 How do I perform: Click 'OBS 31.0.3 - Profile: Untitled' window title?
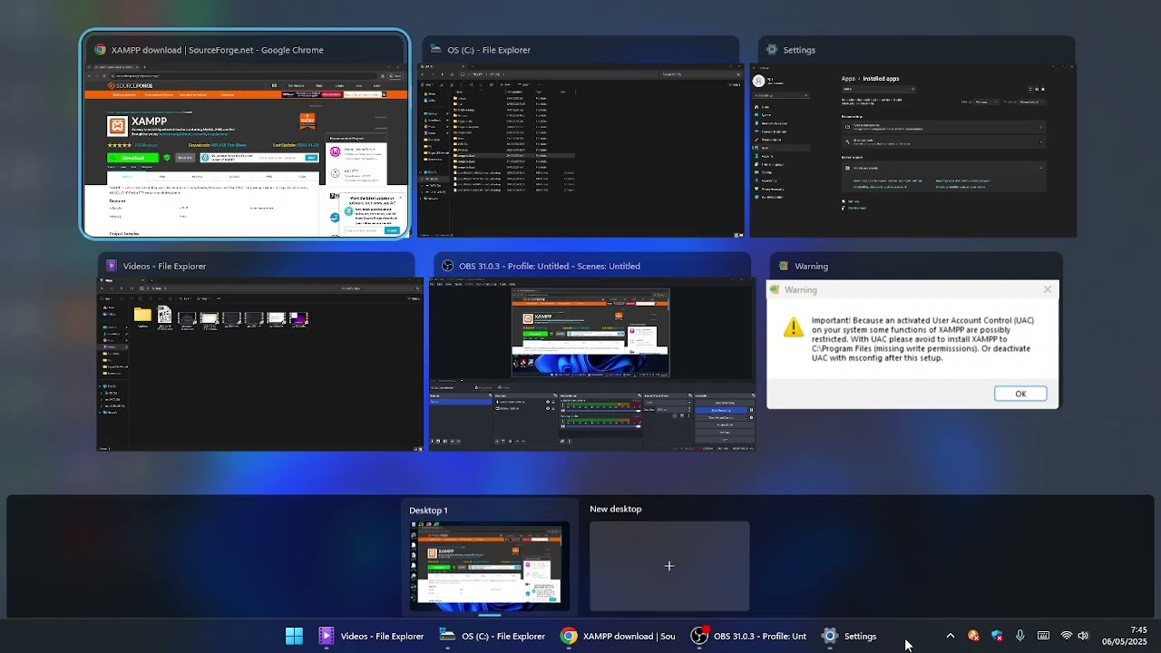click(550, 266)
